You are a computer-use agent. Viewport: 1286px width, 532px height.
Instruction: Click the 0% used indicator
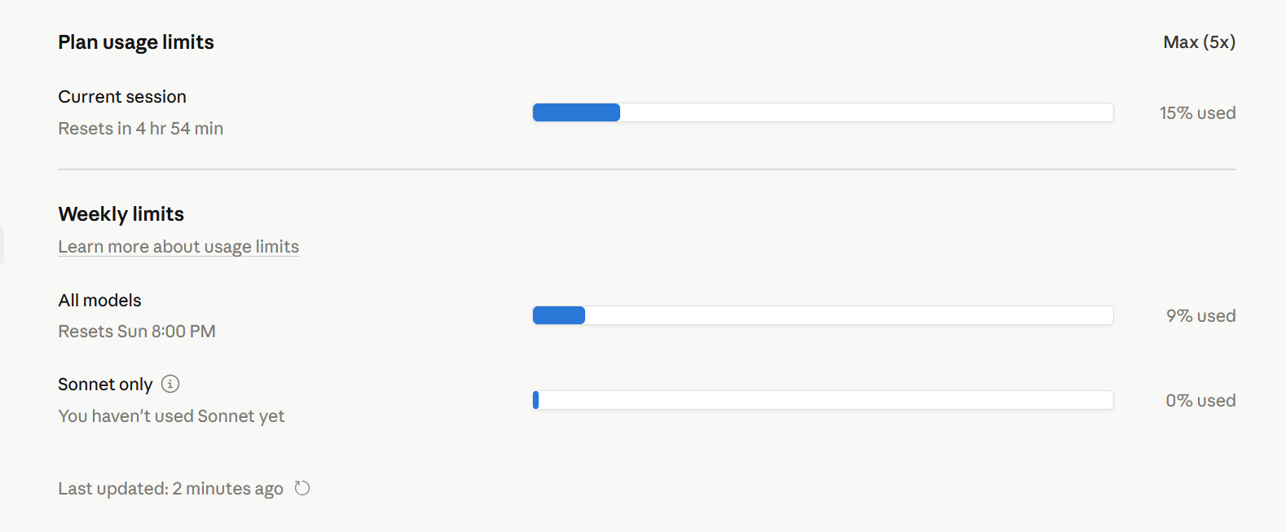[1201, 401]
